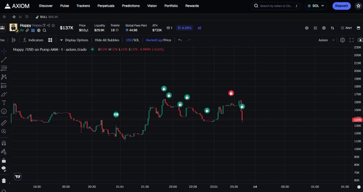
Task: Open the Perpetuals tab
Action: [x=106, y=6]
